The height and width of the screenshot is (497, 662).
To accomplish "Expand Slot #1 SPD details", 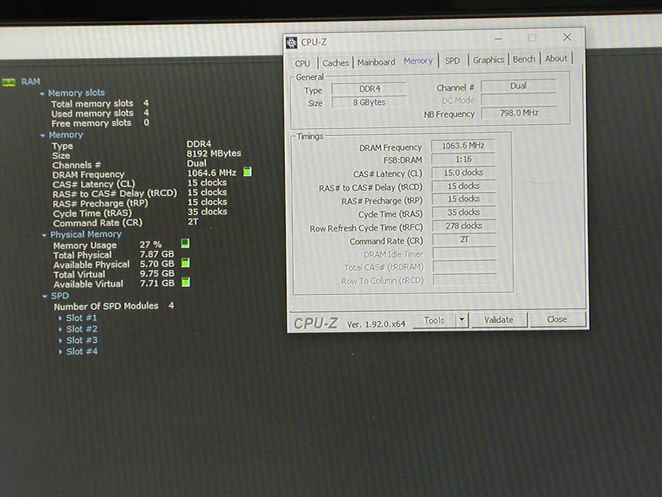I will click(61, 318).
